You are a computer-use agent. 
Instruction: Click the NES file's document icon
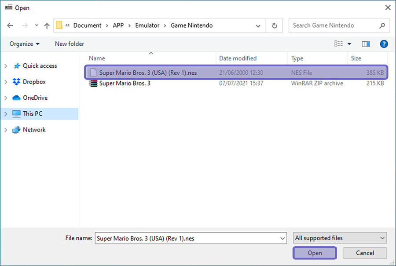tap(93, 73)
